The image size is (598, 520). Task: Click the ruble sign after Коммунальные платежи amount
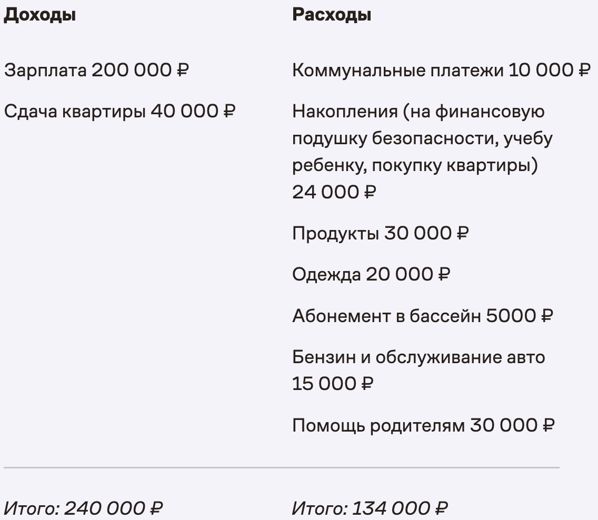585,70
